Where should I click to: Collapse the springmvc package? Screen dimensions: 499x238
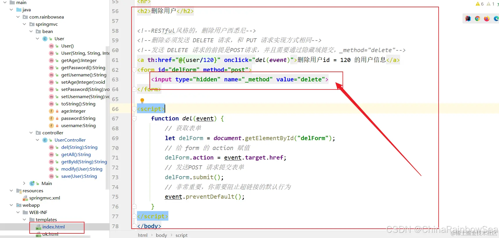(24, 24)
